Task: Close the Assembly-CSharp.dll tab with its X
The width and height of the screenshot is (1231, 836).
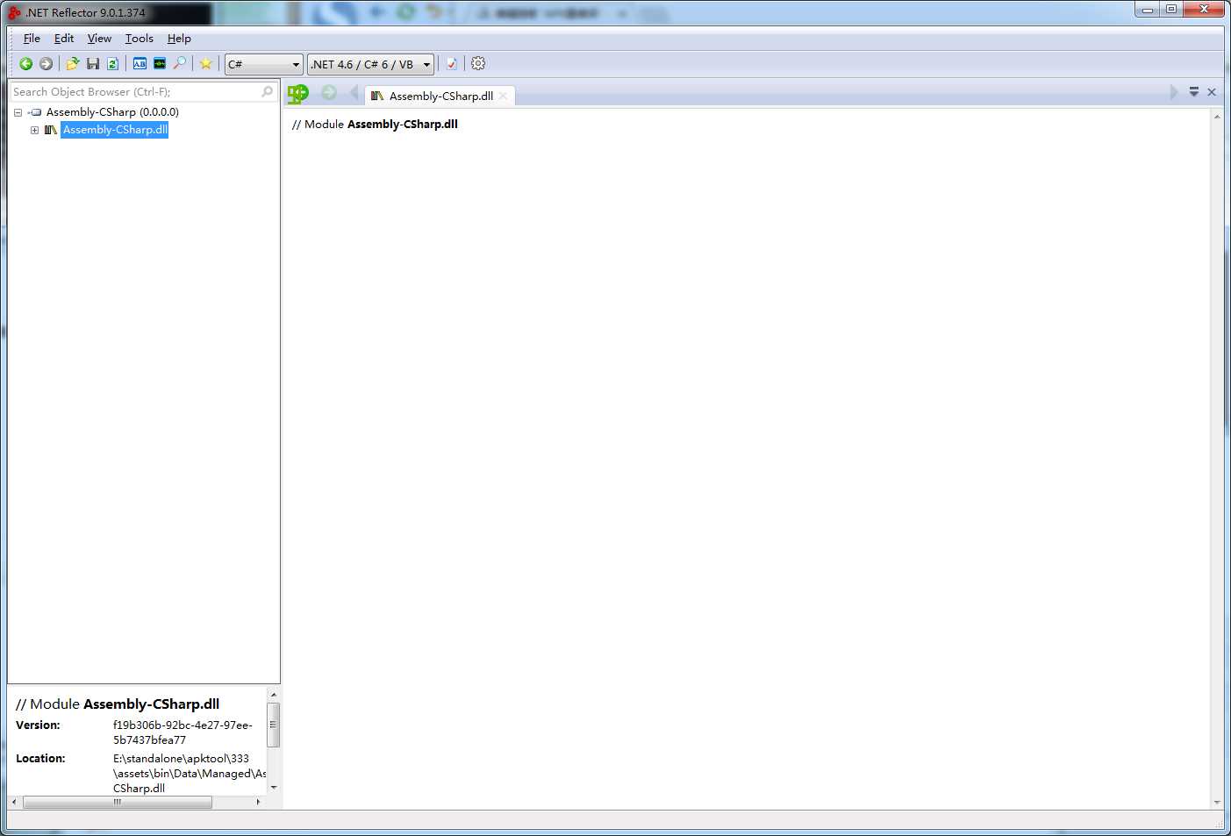Action: (503, 96)
